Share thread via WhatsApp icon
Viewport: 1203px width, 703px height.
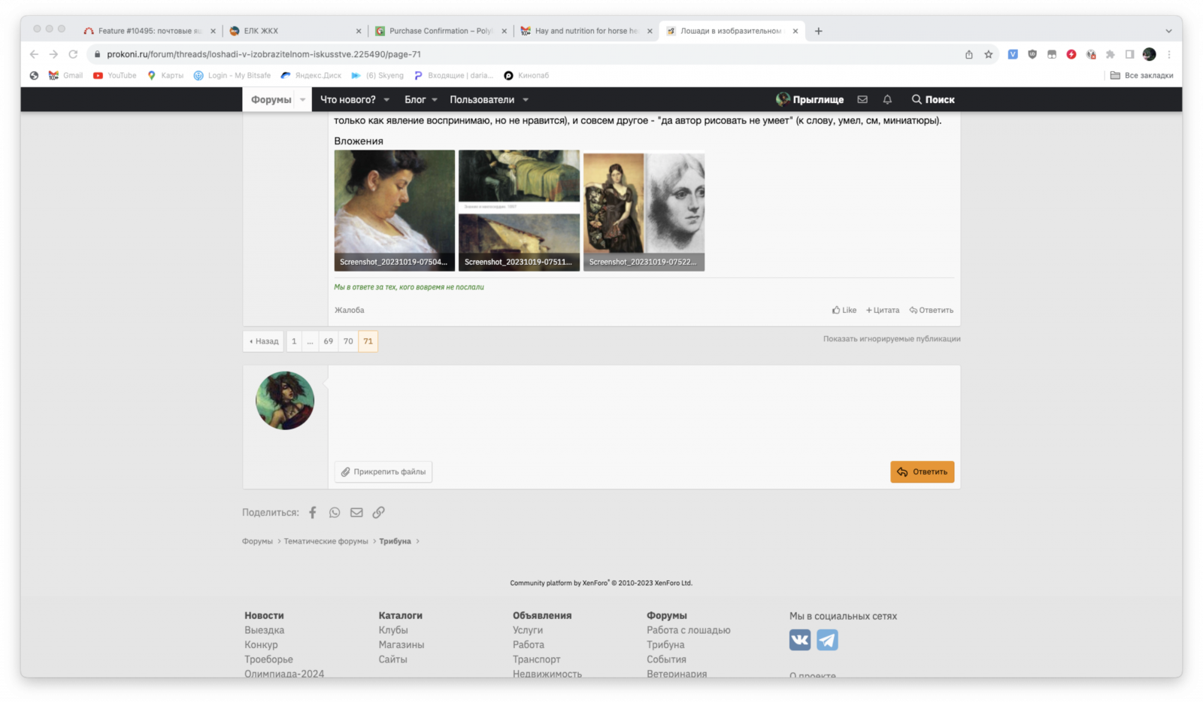coord(335,513)
